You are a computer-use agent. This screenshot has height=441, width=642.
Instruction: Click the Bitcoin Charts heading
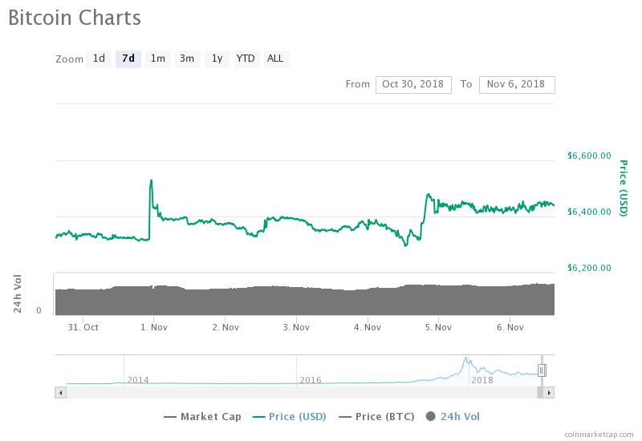pyautogui.click(x=75, y=18)
